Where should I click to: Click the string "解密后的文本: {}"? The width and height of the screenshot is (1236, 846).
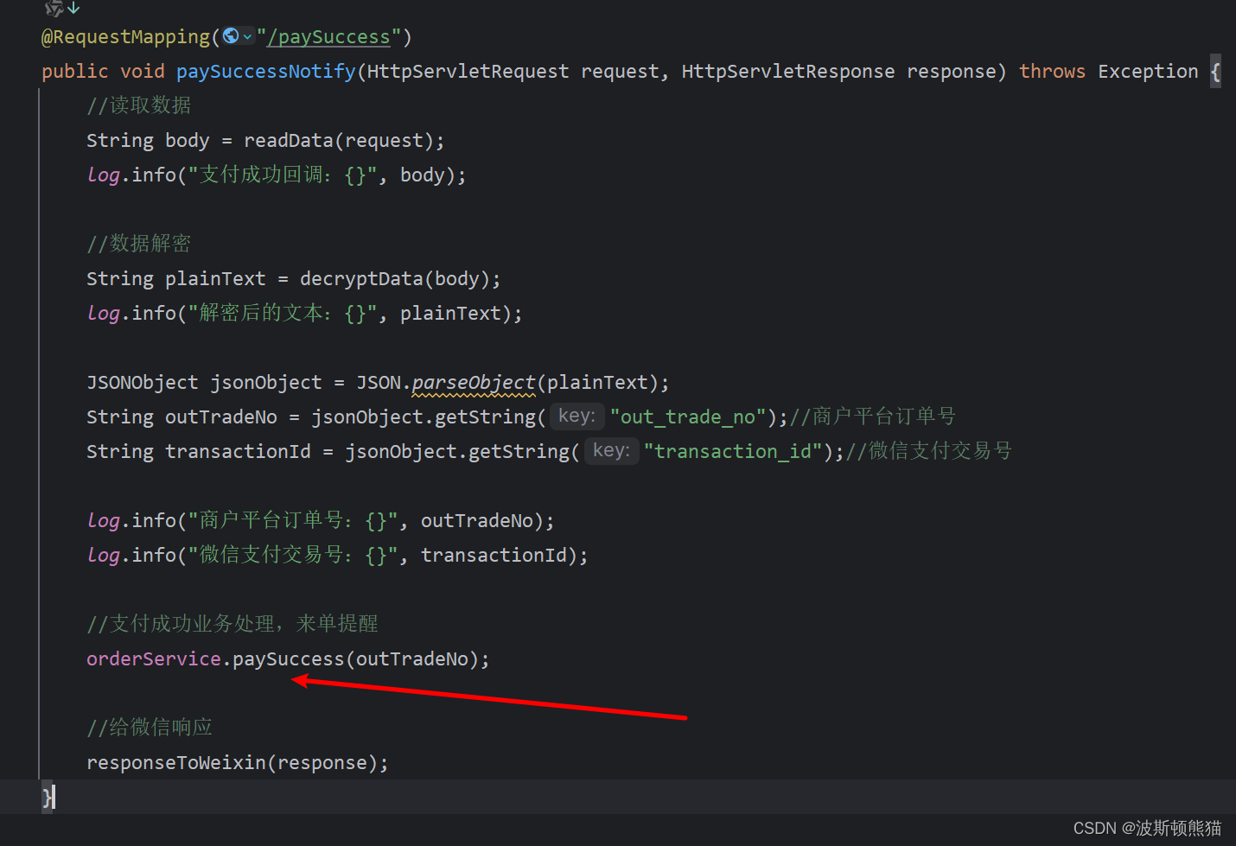pyautogui.click(x=283, y=313)
